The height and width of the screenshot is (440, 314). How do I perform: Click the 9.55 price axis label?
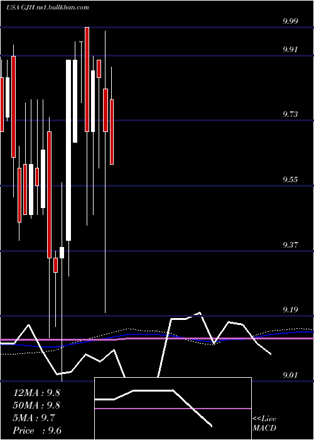coord(291,179)
